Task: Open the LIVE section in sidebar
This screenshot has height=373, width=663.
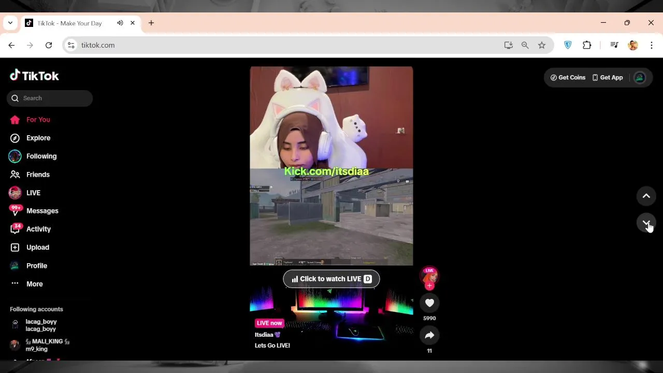Action: [x=25, y=193]
